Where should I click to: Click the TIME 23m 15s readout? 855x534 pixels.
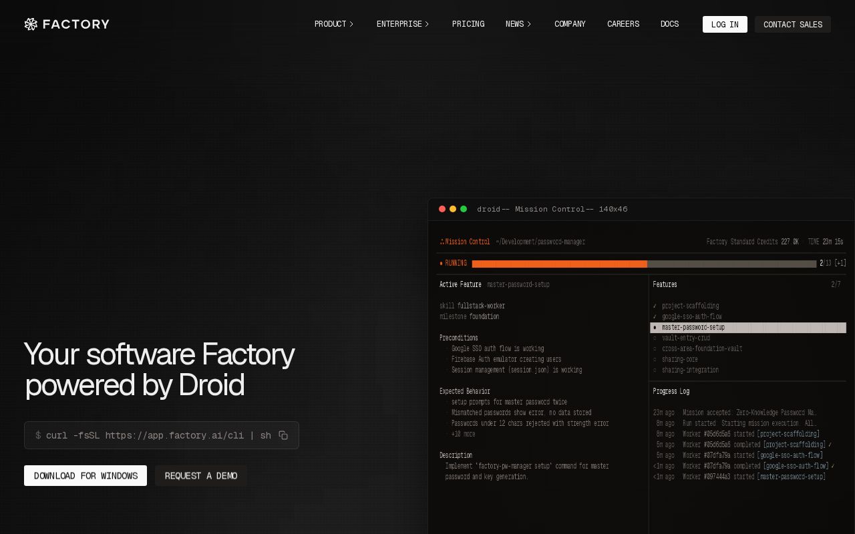click(826, 242)
